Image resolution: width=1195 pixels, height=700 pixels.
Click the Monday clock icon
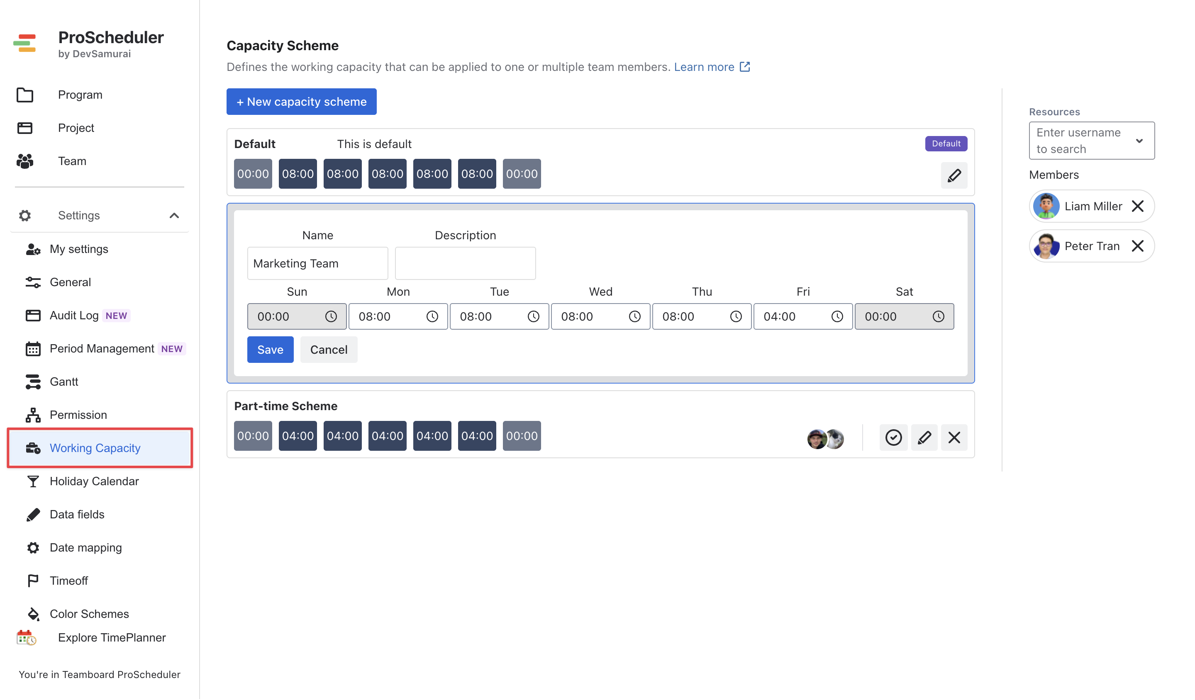[x=432, y=316]
